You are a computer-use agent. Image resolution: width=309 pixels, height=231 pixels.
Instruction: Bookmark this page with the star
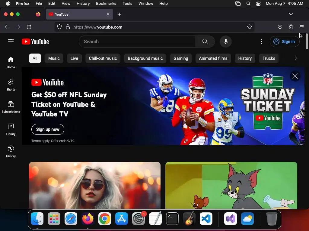click(x=250, y=27)
